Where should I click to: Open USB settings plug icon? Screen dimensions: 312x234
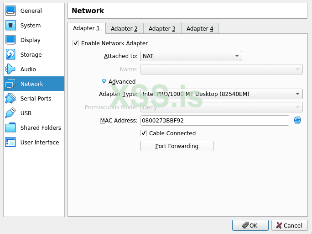(x=10, y=113)
